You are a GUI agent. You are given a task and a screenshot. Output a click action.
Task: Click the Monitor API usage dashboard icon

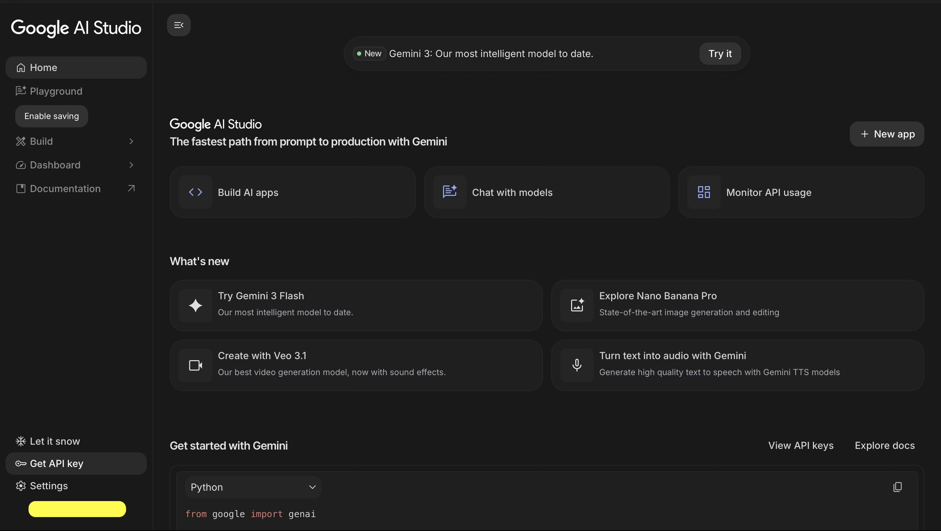pyautogui.click(x=703, y=192)
